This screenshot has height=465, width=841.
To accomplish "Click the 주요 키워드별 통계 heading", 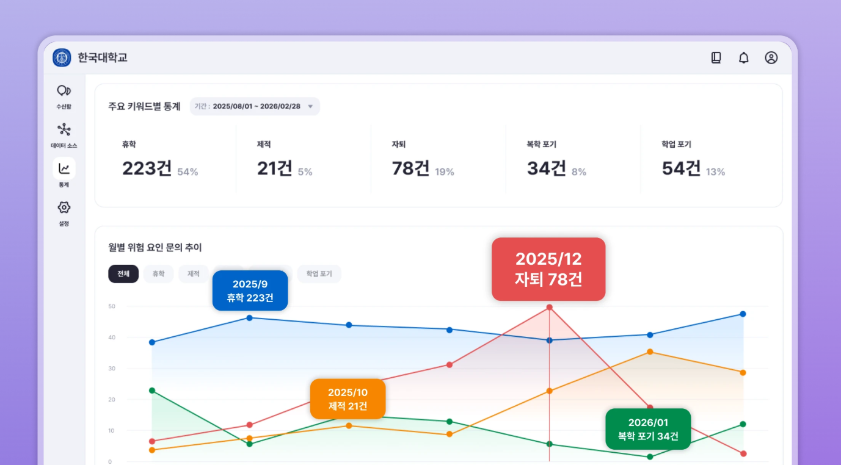I will pyautogui.click(x=144, y=106).
